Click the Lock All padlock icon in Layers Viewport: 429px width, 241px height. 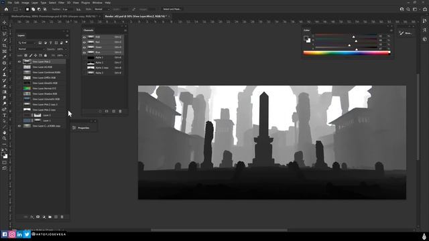(46, 56)
